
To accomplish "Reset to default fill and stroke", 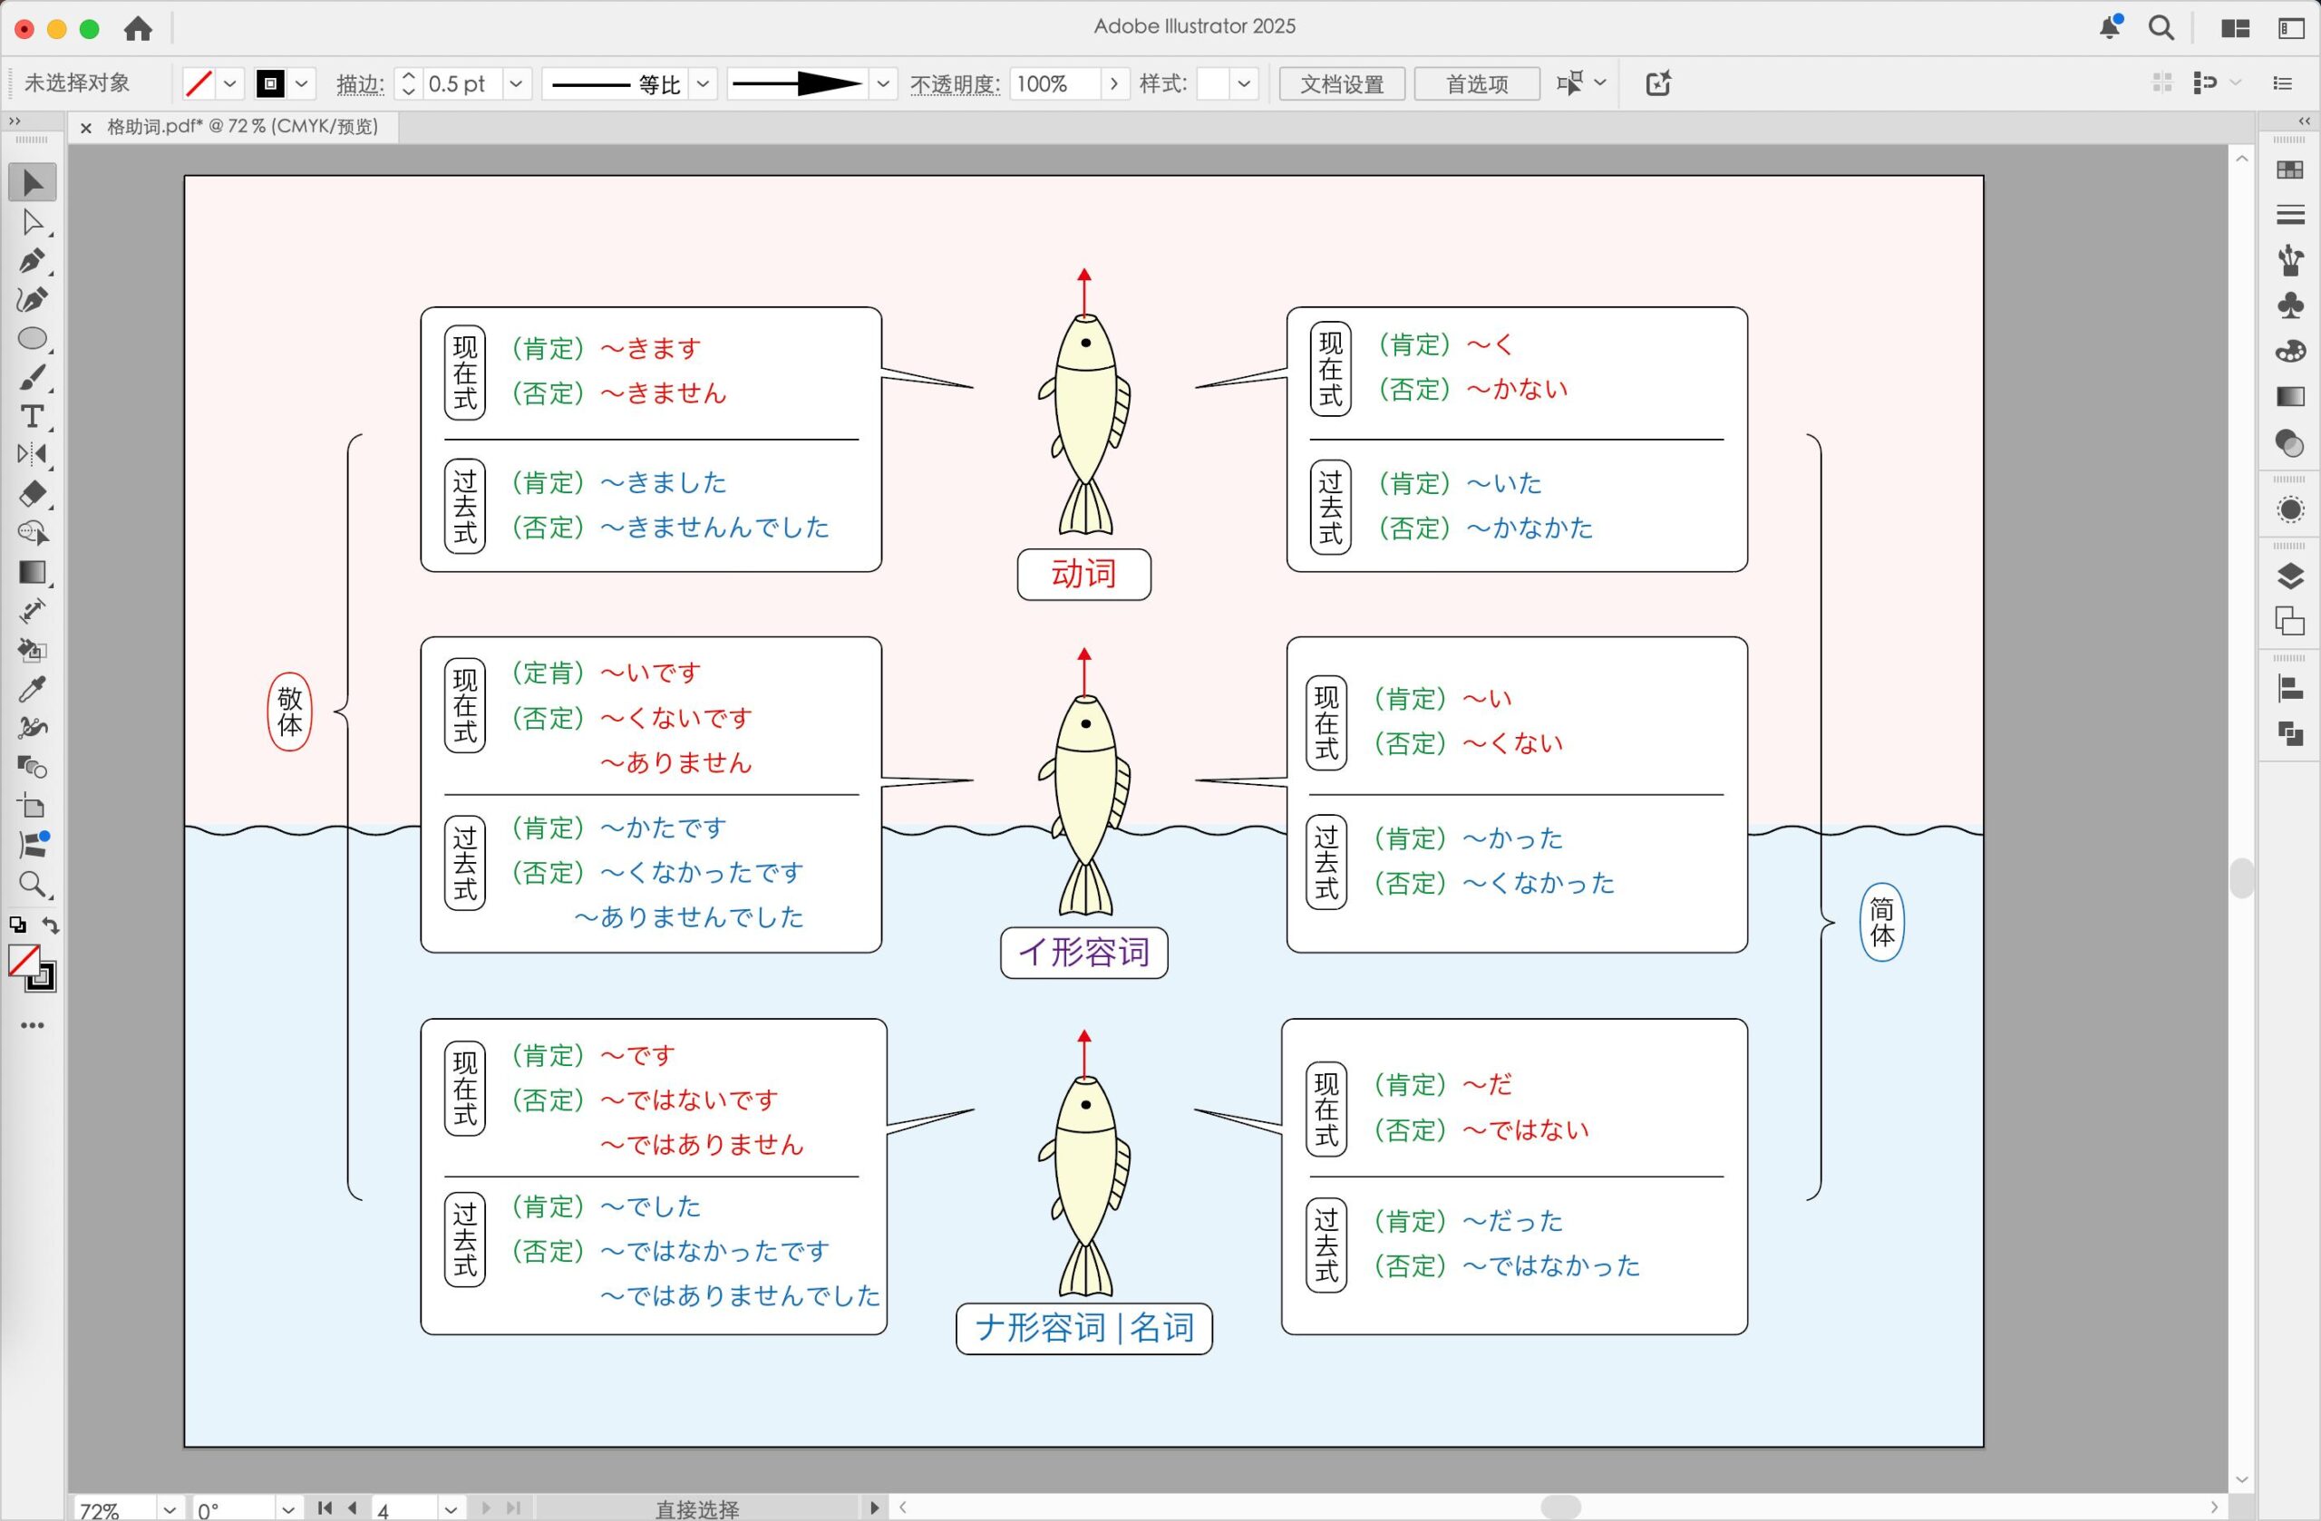I will (x=17, y=925).
